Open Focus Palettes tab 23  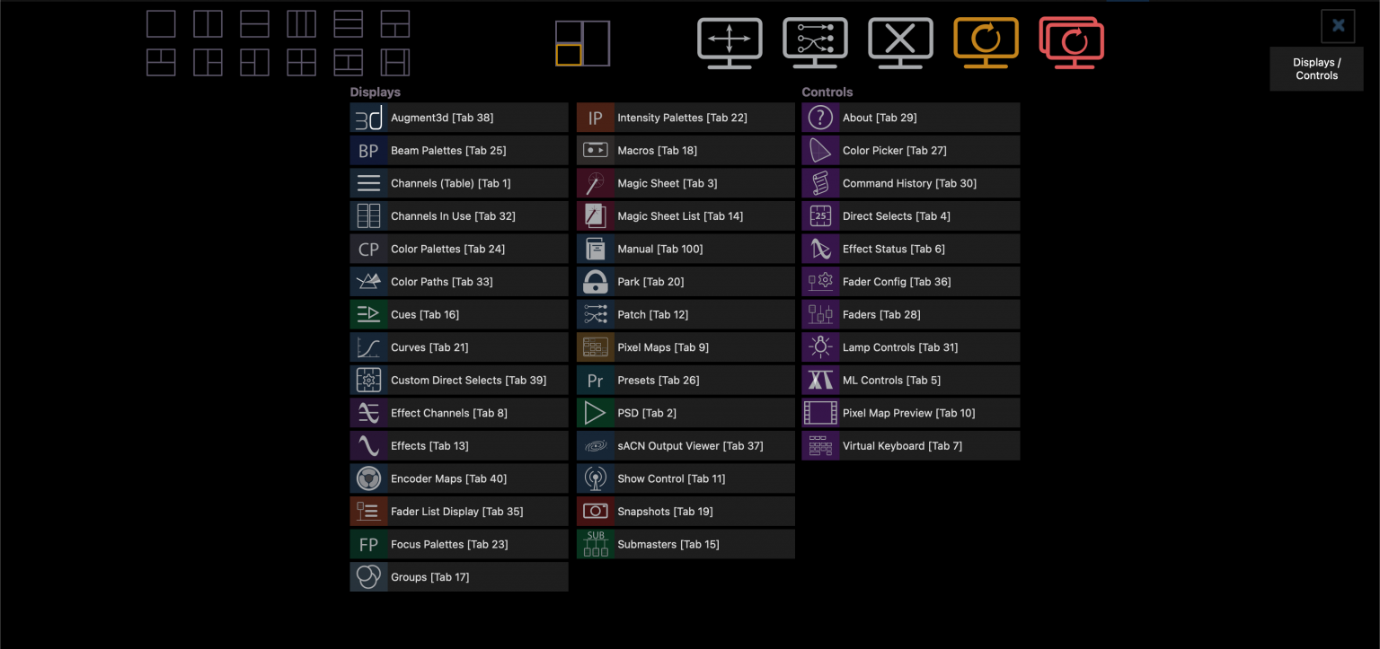tap(459, 544)
